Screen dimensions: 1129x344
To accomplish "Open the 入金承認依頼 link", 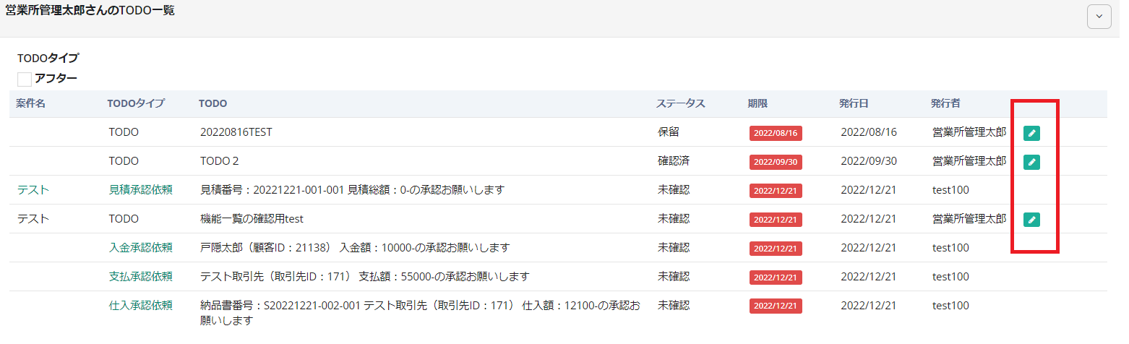I will point(140,248).
